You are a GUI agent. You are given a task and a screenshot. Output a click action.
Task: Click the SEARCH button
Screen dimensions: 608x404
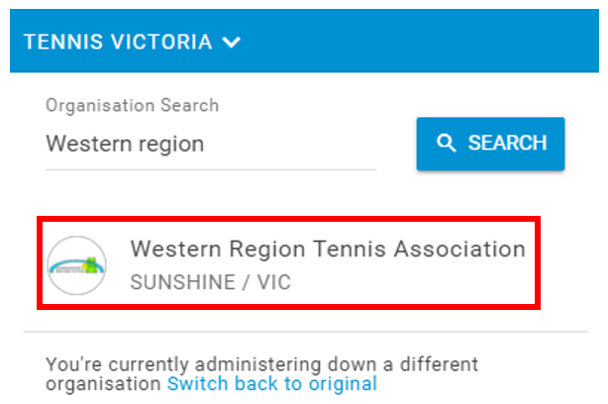(x=490, y=144)
